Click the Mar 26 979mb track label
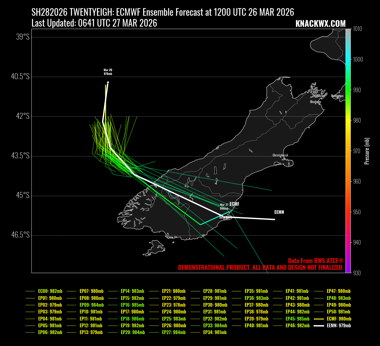 tap(108, 72)
